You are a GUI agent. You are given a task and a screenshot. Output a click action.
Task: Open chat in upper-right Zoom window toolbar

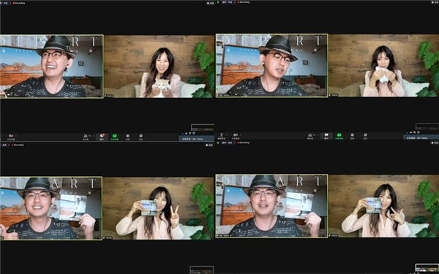(326, 136)
